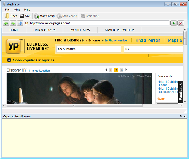
Task: Click the By Name search option
Action: coord(94,40)
